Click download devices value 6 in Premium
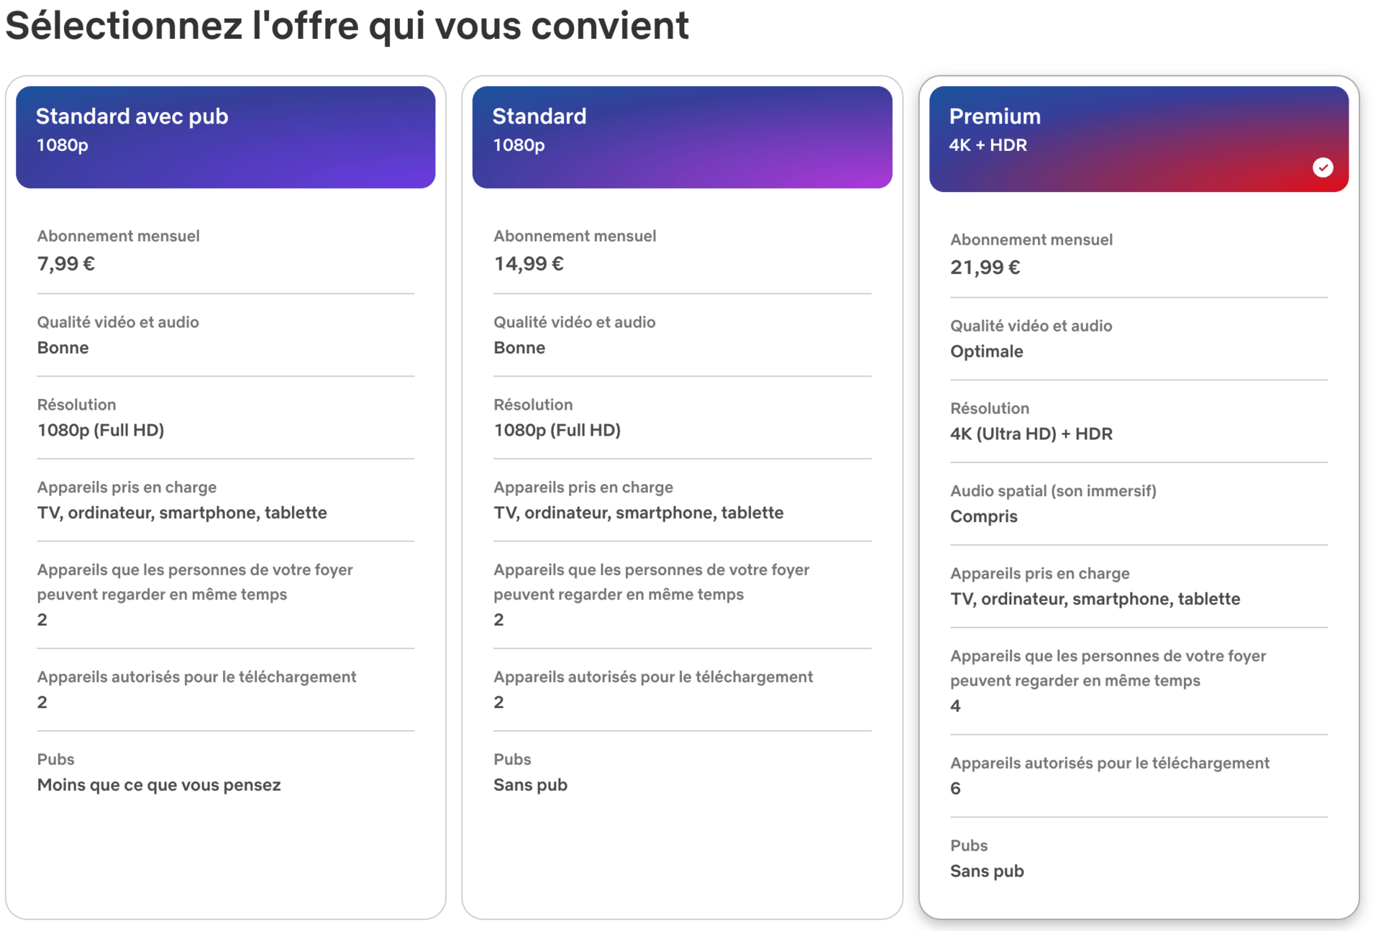This screenshot has width=1381, height=931. 955,789
